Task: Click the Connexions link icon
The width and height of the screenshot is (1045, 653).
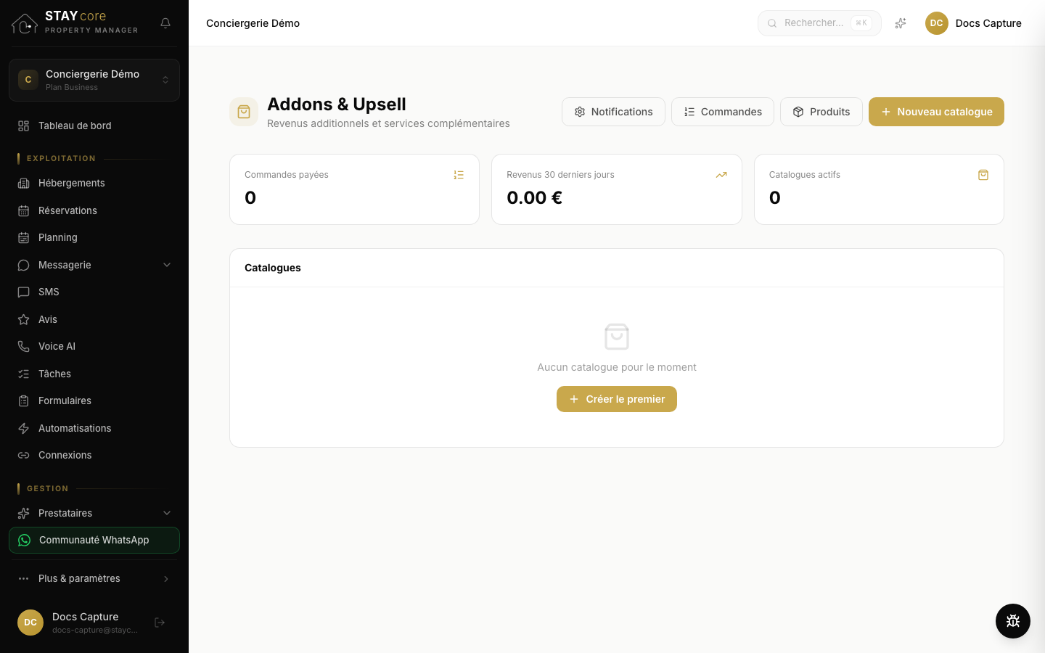Action: point(23,455)
